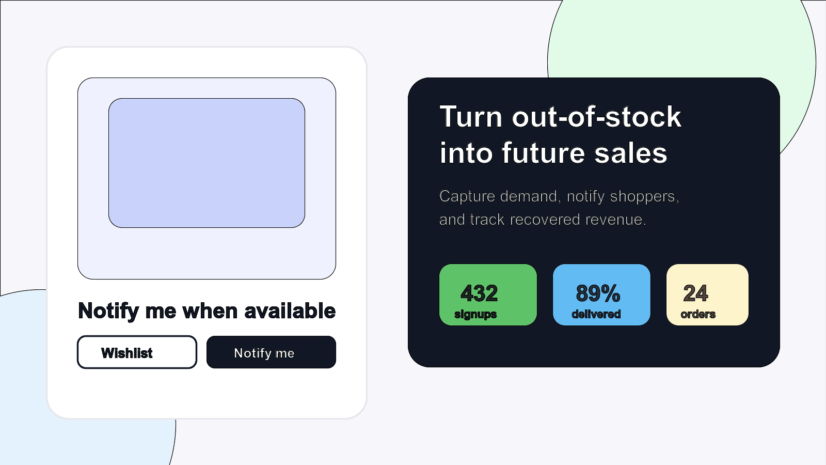Viewport: 826px width, 465px height.
Task: Select the 'delivered' label
Action: pos(596,314)
